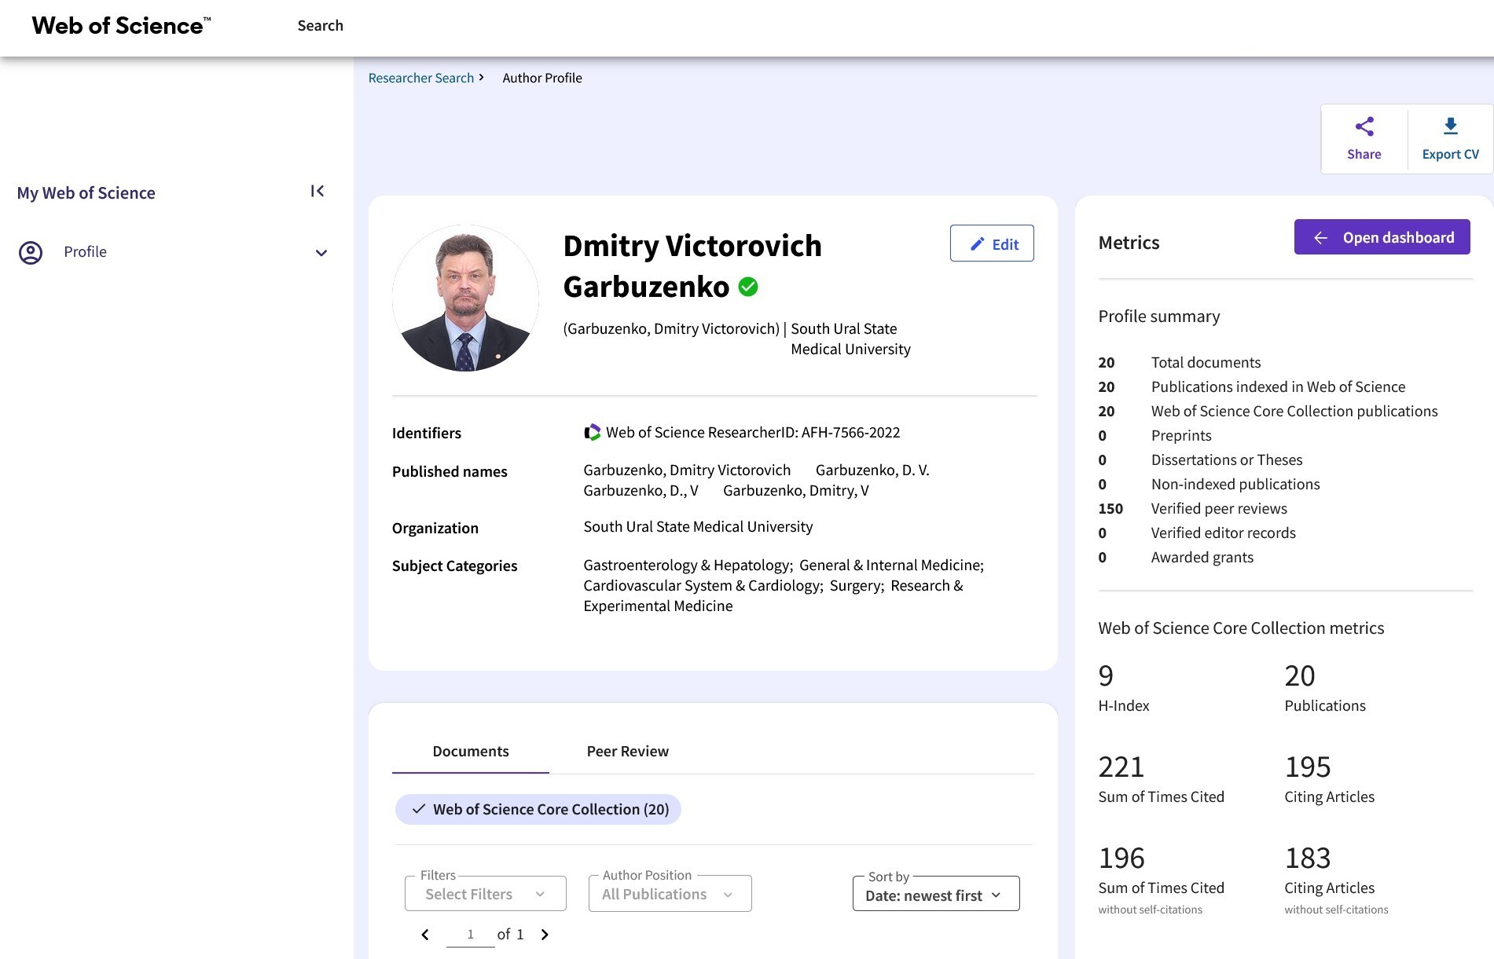The image size is (1494, 959).
Task: Click the Open dashboard button
Action: click(1382, 237)
